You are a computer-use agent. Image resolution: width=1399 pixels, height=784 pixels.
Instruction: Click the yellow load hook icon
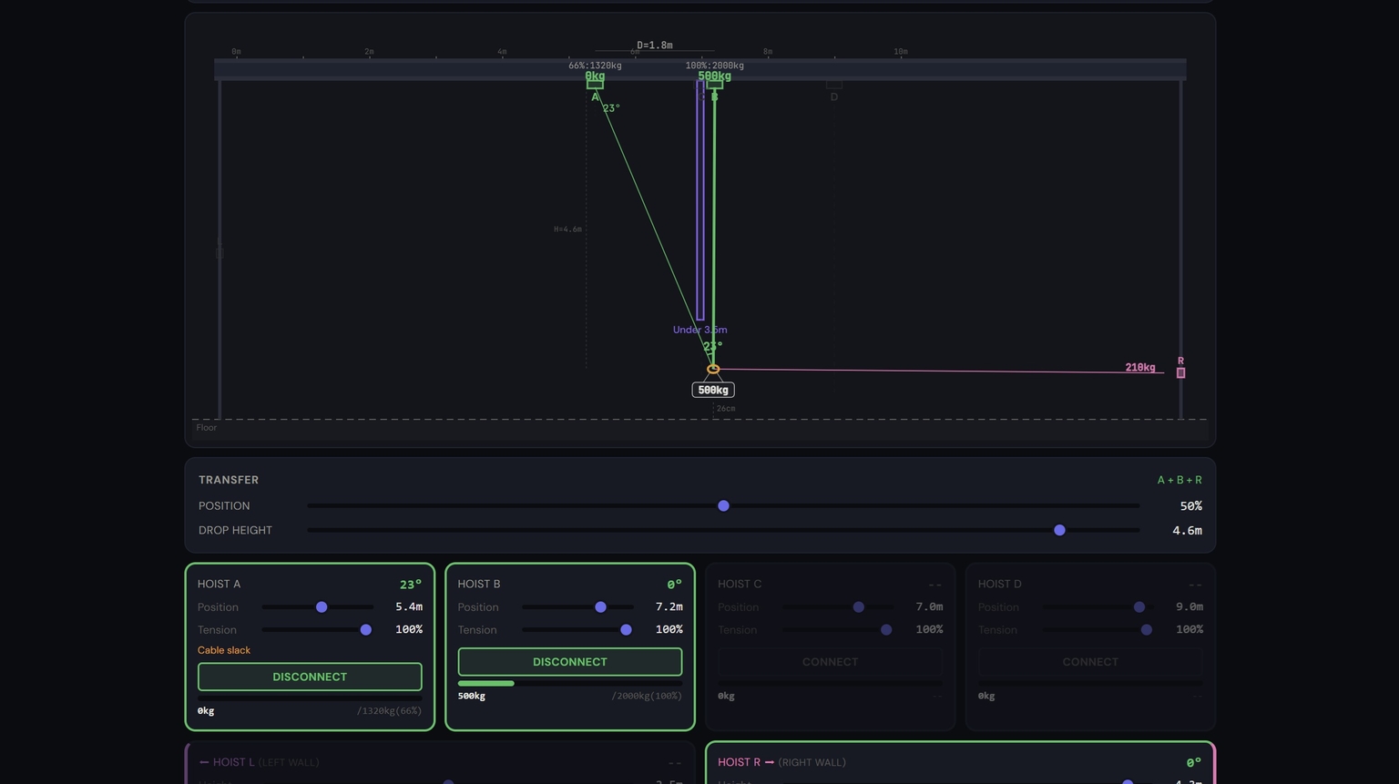click(713, 367)
